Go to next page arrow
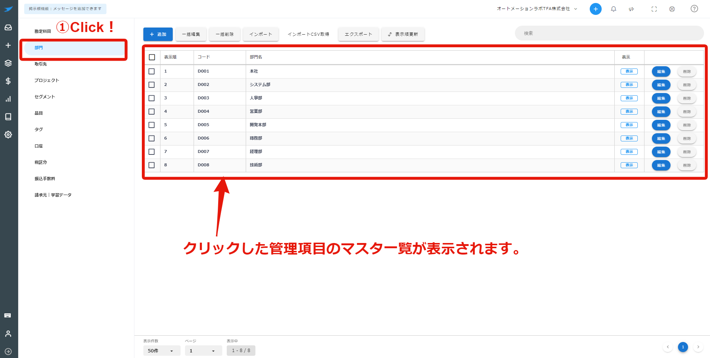 point(698,347)
